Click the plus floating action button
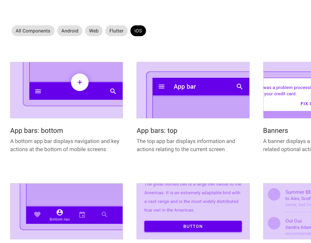The height and width of the screenshot is (243, 311). pos(80,82)
